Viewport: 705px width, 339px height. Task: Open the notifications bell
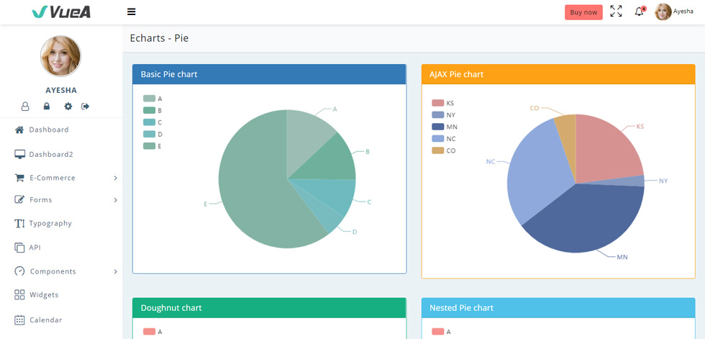640,12
